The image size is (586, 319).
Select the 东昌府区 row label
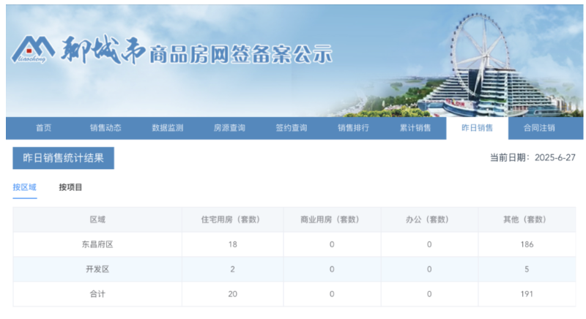click(x=97, y=245)
